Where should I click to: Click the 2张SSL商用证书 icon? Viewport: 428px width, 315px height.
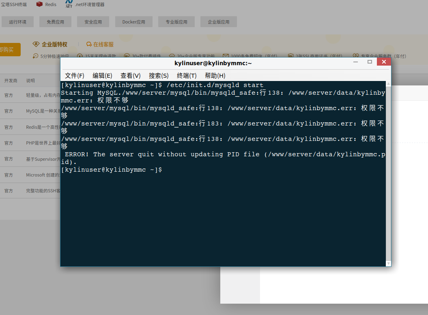click(x=291, y=56)
